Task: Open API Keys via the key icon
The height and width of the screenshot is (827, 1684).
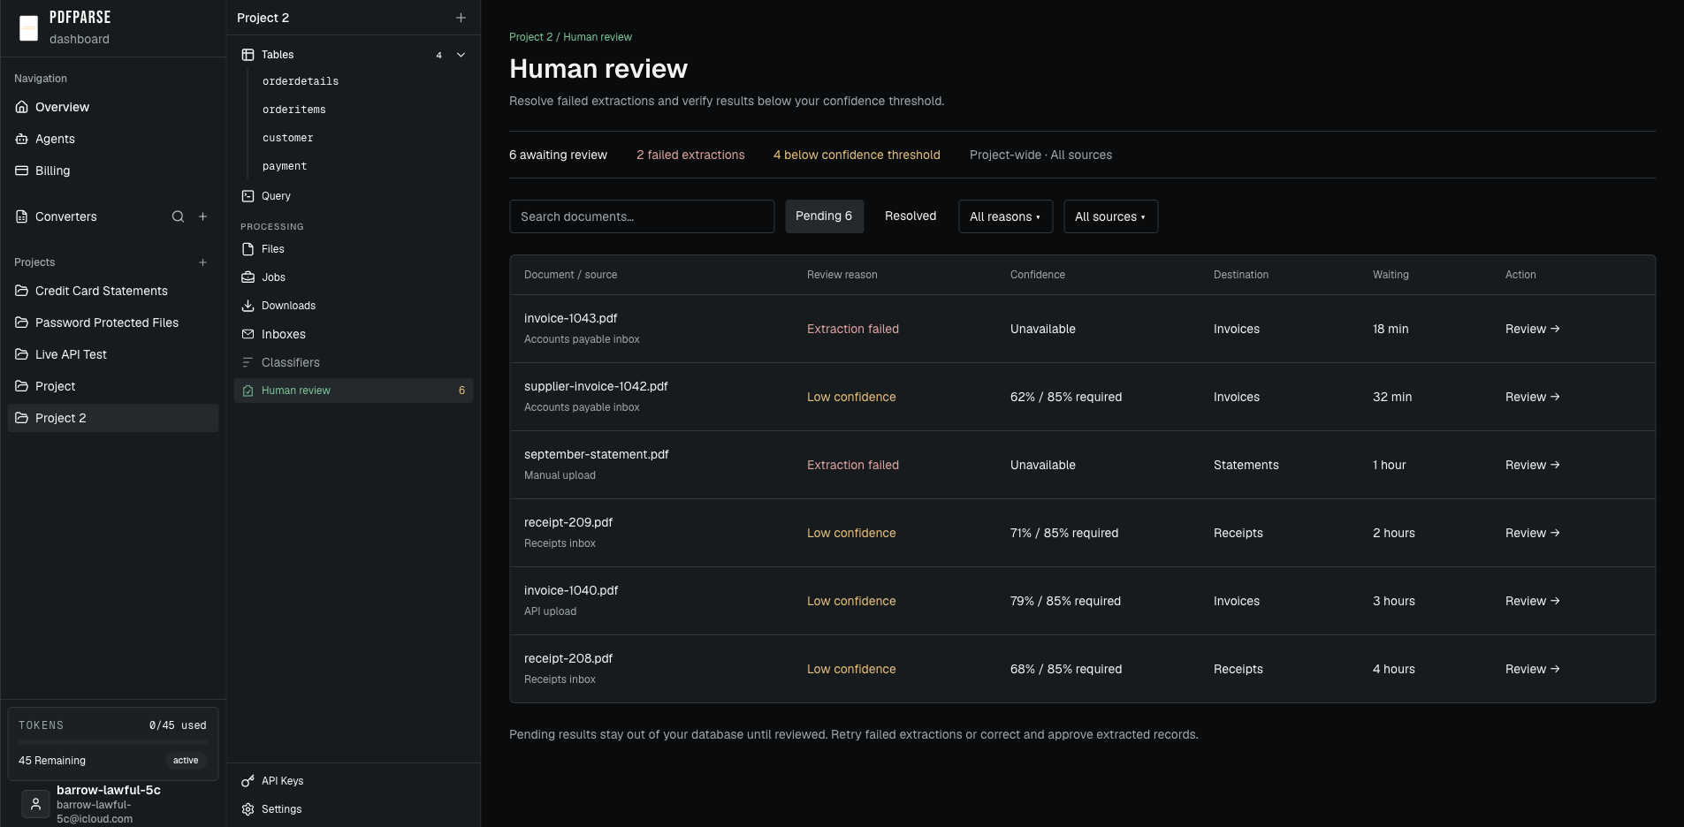Action: click(248, 781)
